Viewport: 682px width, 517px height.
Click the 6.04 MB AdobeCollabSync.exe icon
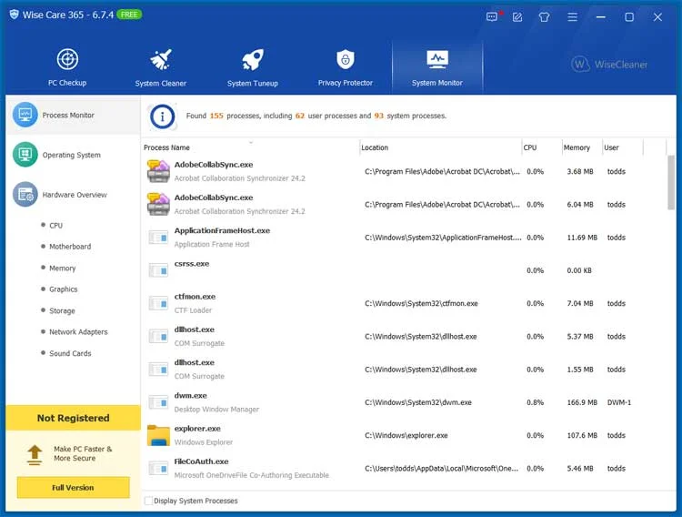click(158, 204)
